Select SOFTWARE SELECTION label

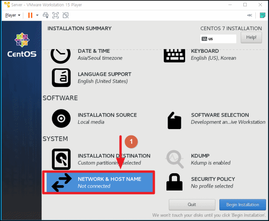pyautogui.click(x=220, y=115)
